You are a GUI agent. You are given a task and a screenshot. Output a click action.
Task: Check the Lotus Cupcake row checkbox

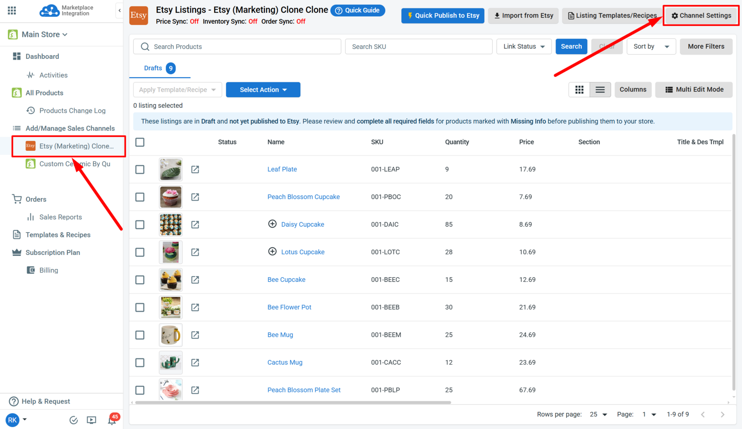pyautogui.click(x=140, y=252)
